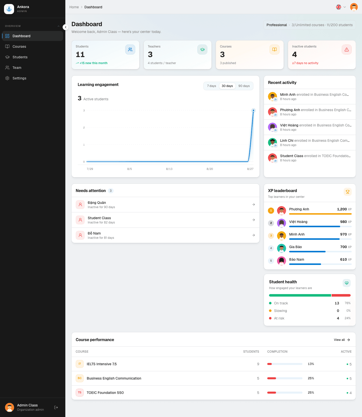
Task: Open Settings from the sidebar
Action: [x=33, y=78]
